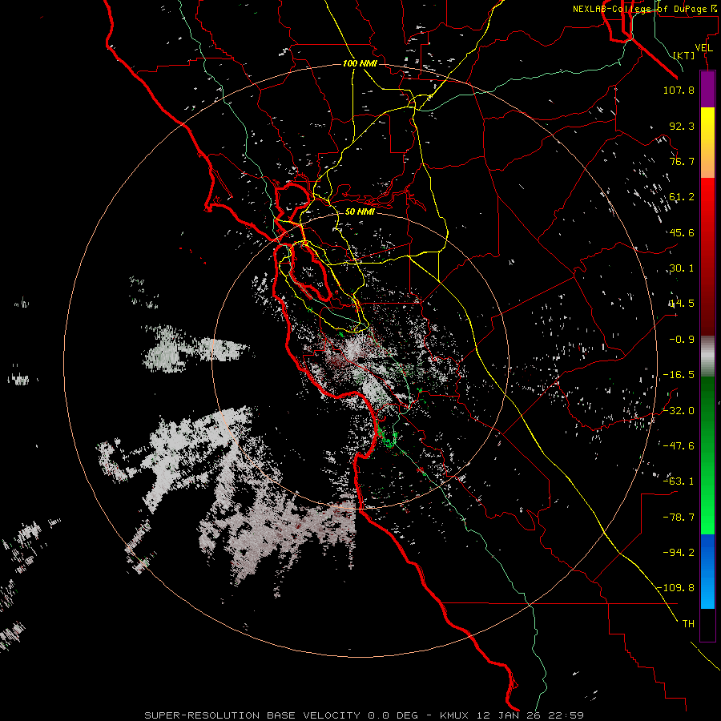This screenshot has height=721, width=721.
Task: Select the 30.1 velocity scale value
Action: pyautogui.click(x=682, y=268)
